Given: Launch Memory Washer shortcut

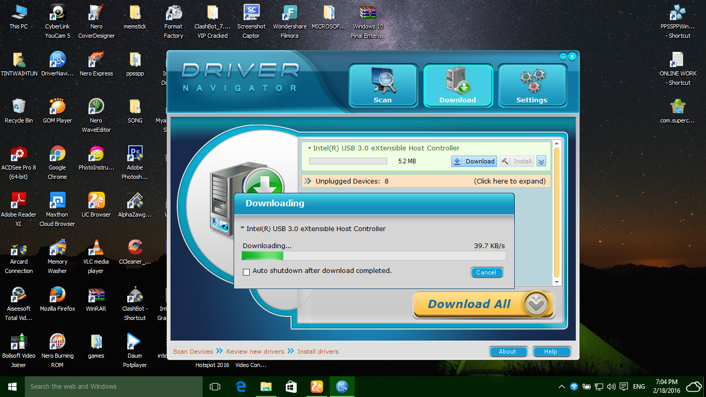Looking at the screenshot, I should click(57, 256).
